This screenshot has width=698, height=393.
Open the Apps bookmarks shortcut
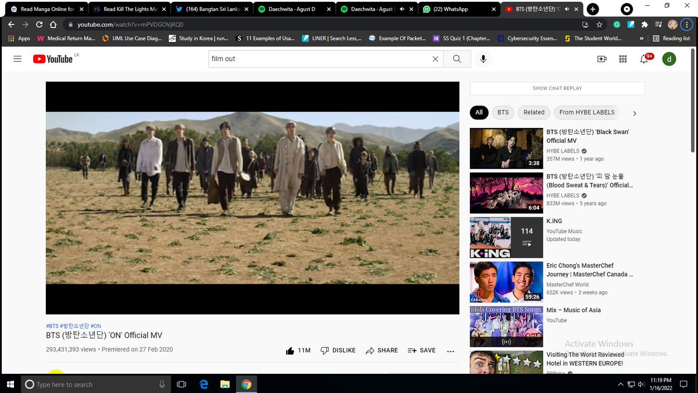19,38
